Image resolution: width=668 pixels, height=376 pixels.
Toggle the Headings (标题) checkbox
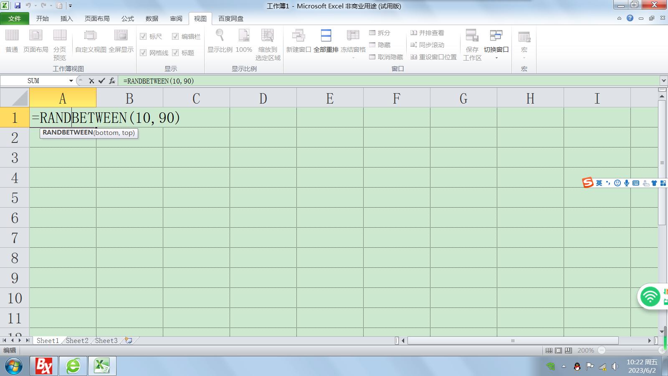(175, 53)
